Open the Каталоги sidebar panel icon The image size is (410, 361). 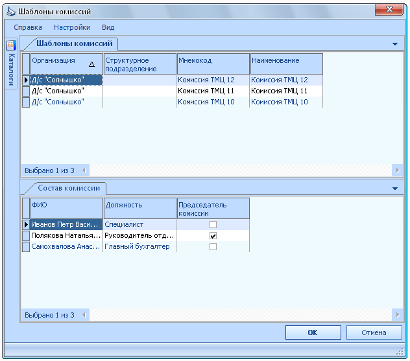click(11, 45)
